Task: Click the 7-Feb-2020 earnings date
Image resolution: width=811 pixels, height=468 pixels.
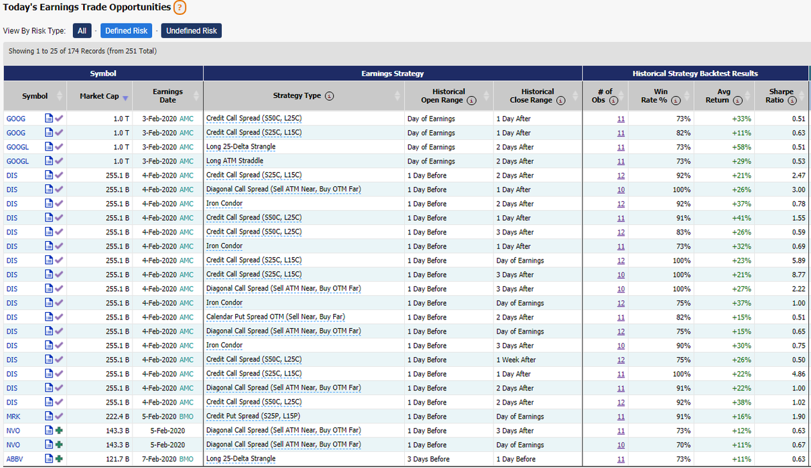Action: pos(158,459)
